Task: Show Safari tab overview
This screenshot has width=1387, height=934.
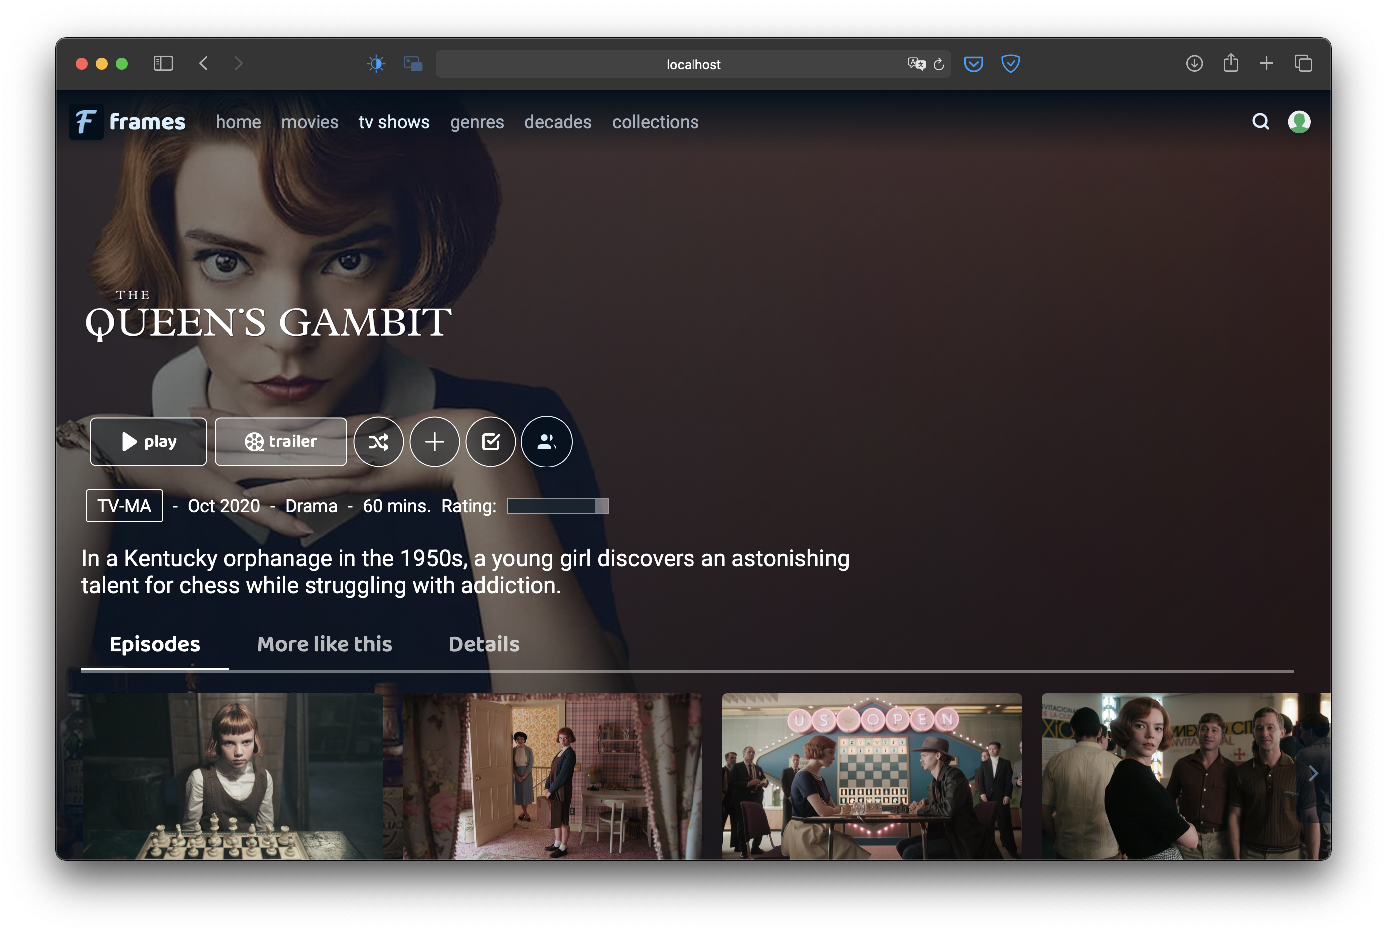Action: (1303, 64)
